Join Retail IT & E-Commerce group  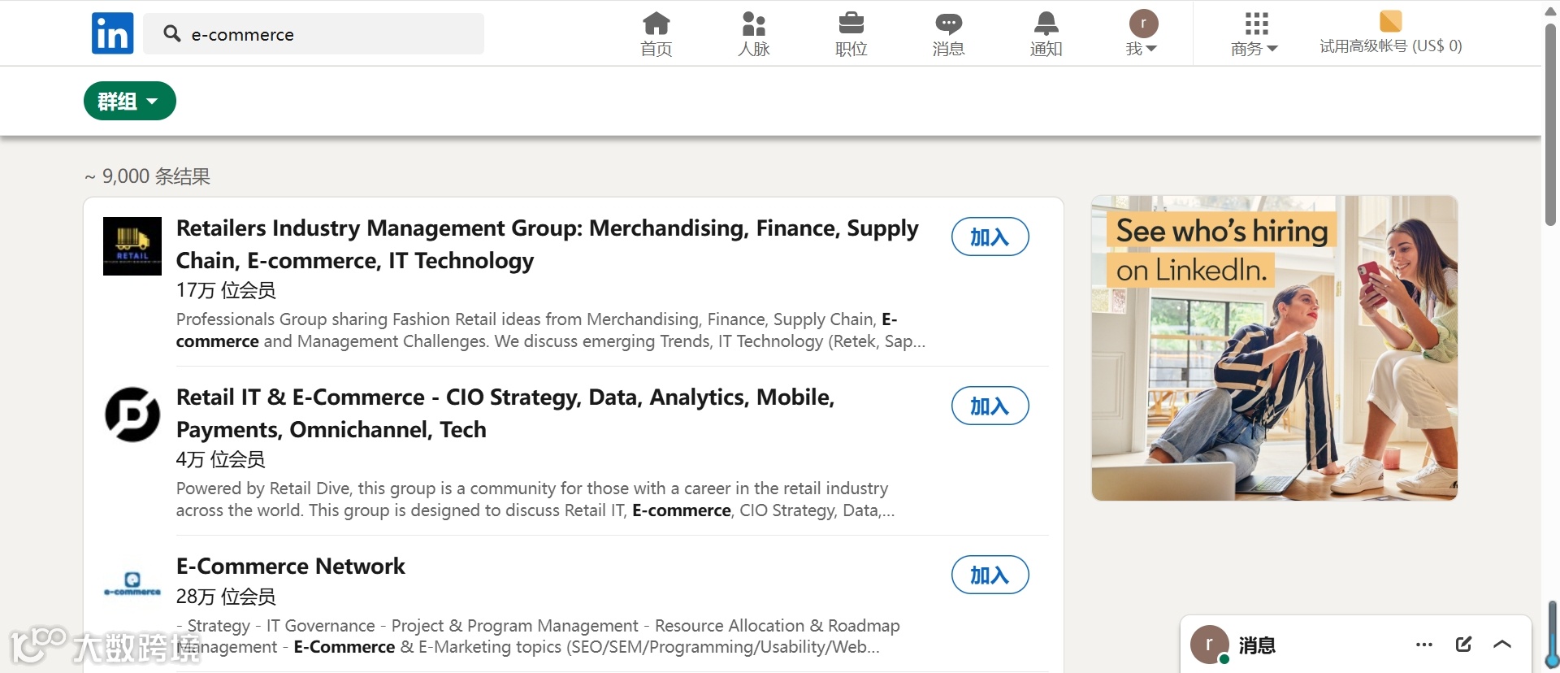point(990,406)
